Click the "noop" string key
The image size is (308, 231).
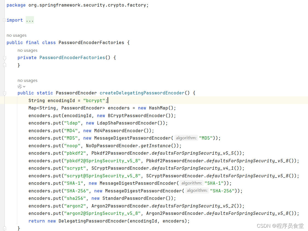pos(72,146)
